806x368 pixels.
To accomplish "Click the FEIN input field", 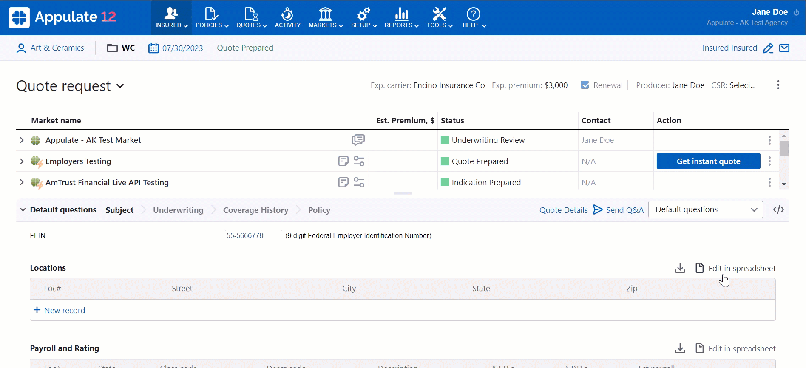I will [x=253, y=235].
